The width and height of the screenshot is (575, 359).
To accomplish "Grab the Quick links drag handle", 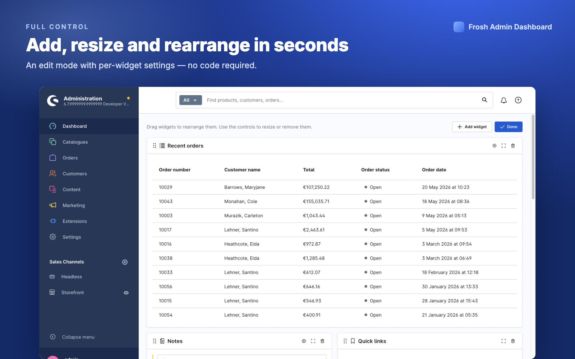I will [345, 341].
